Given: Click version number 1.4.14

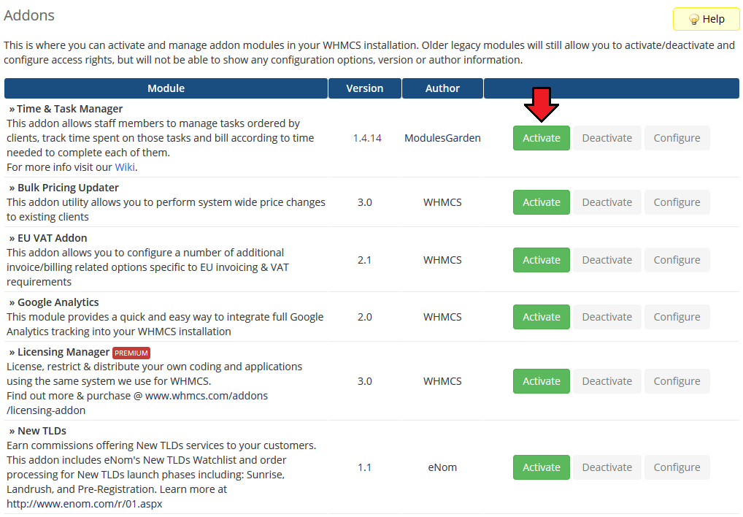Looking at the screenshot, I should [367, 138].
